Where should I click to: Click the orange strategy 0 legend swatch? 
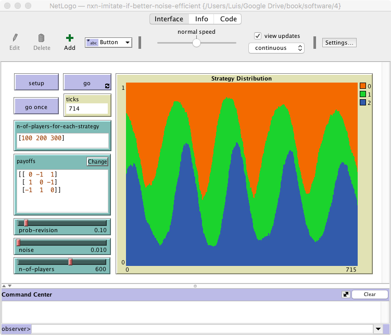362,86
